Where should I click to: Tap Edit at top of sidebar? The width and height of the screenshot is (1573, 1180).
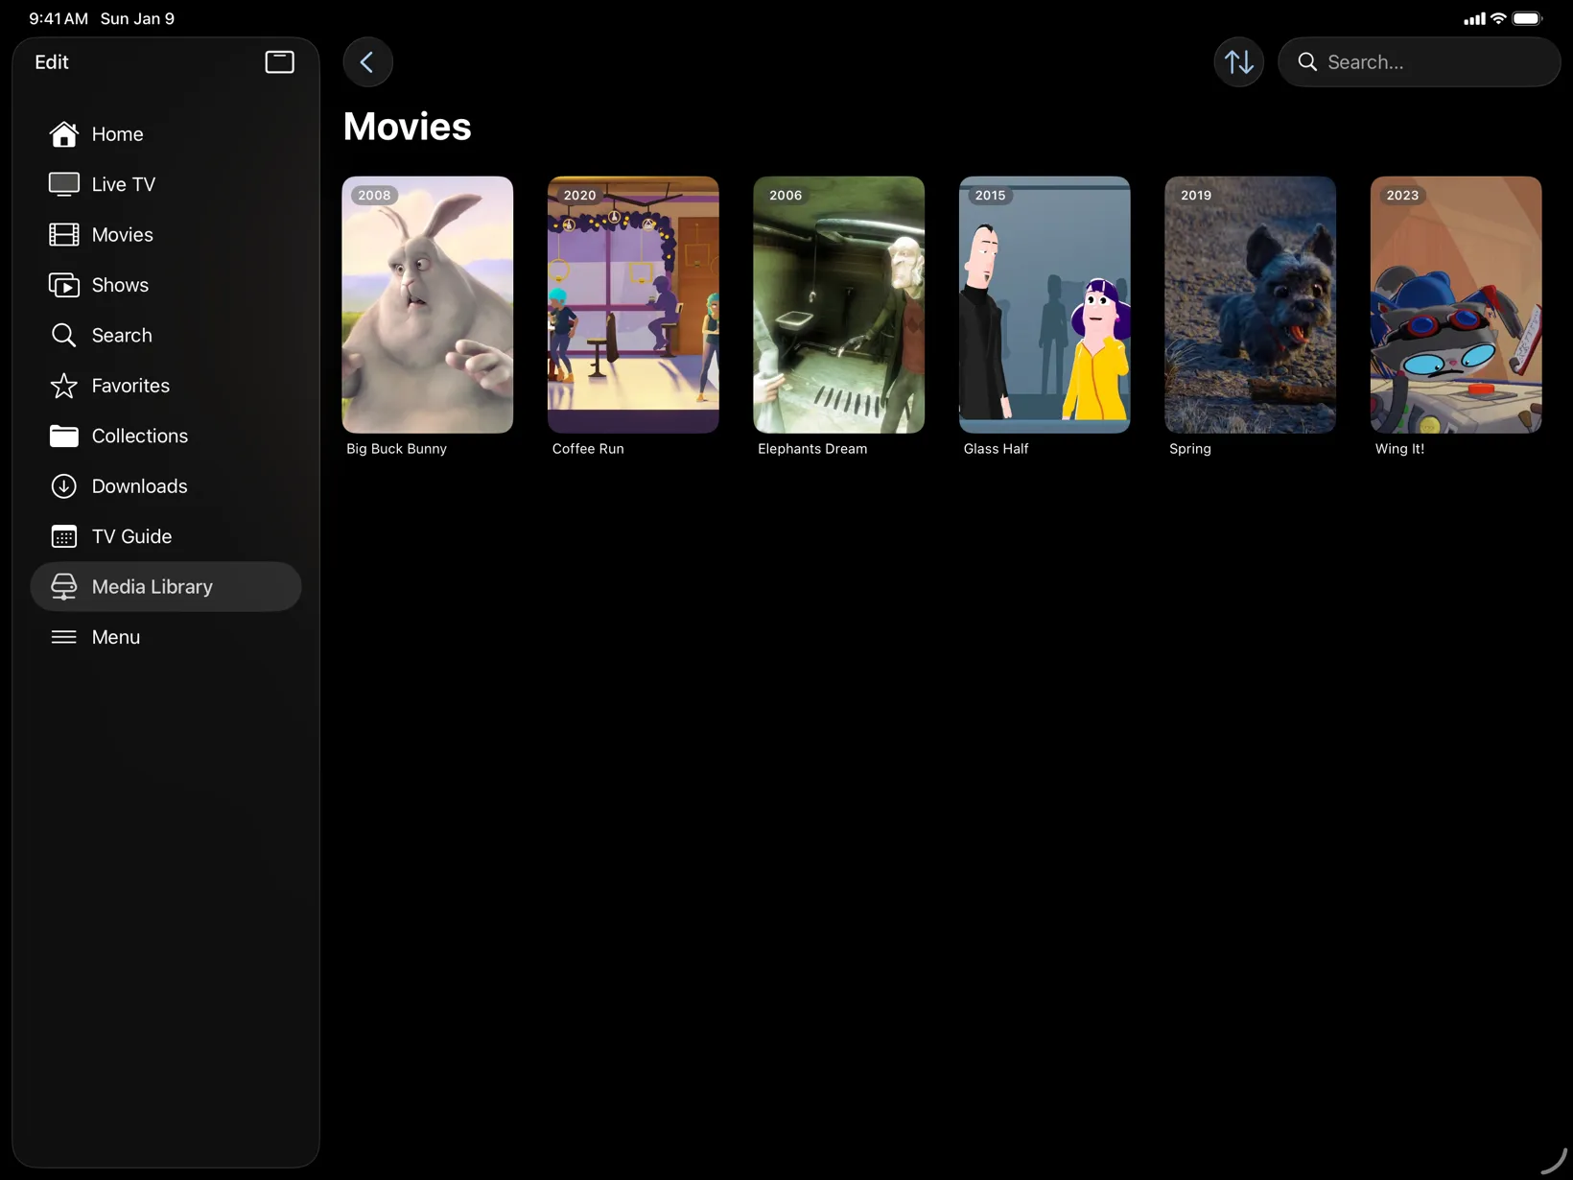52,62
